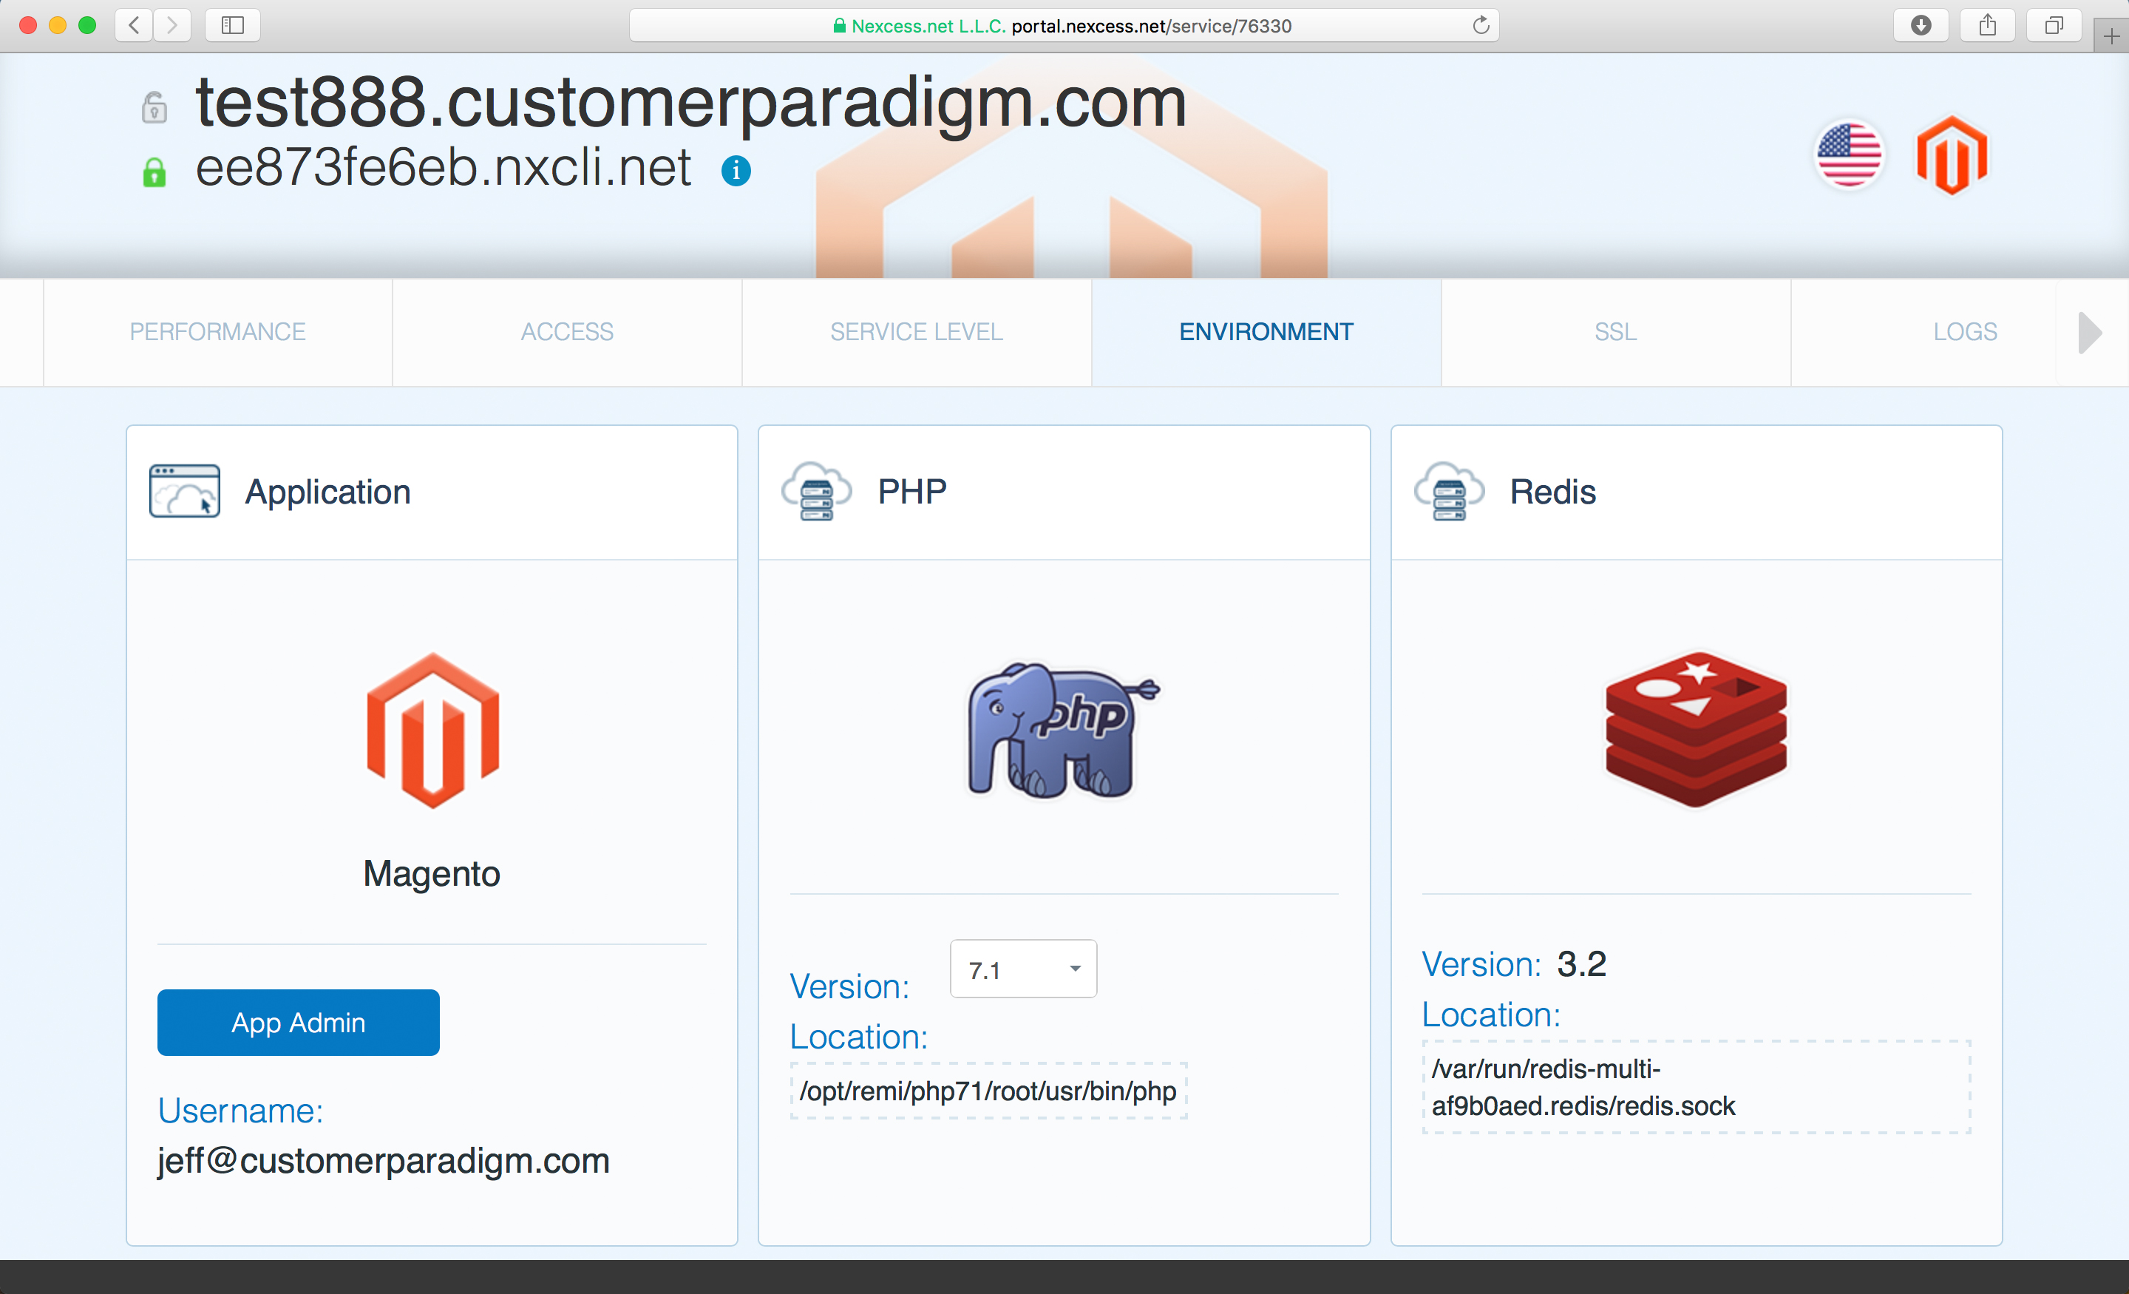Click the PHP card title
This screenshot has height=1294, width=2129.
pos(912,491)
